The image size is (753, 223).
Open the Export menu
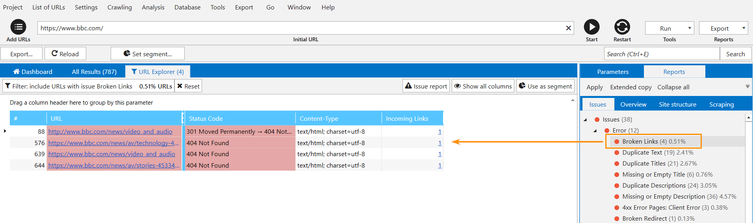point(244,7)
